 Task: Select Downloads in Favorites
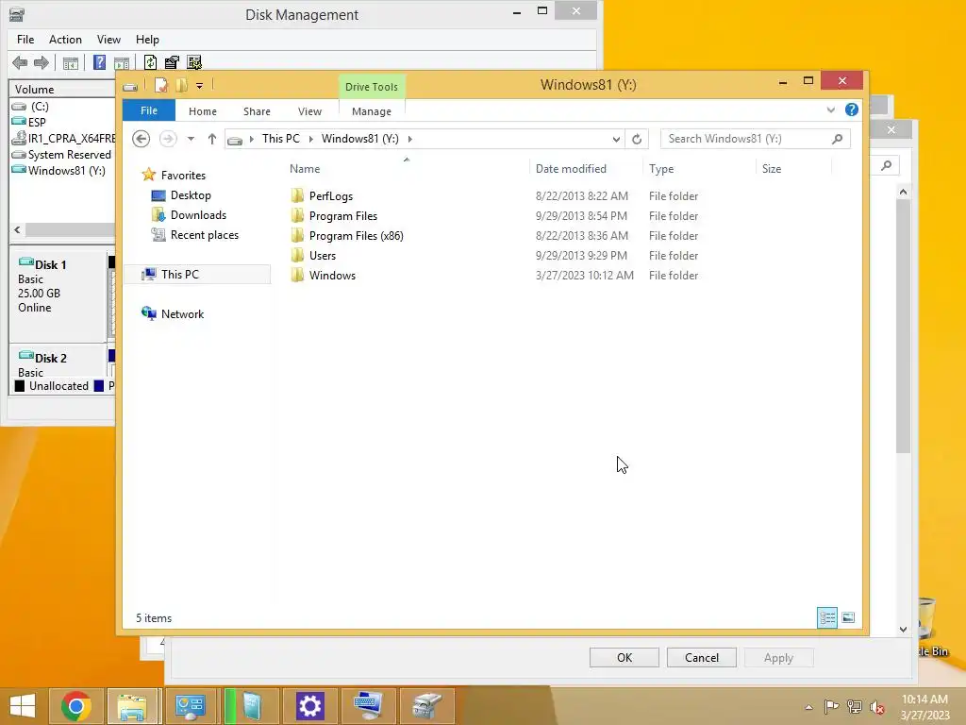(198, 215)
